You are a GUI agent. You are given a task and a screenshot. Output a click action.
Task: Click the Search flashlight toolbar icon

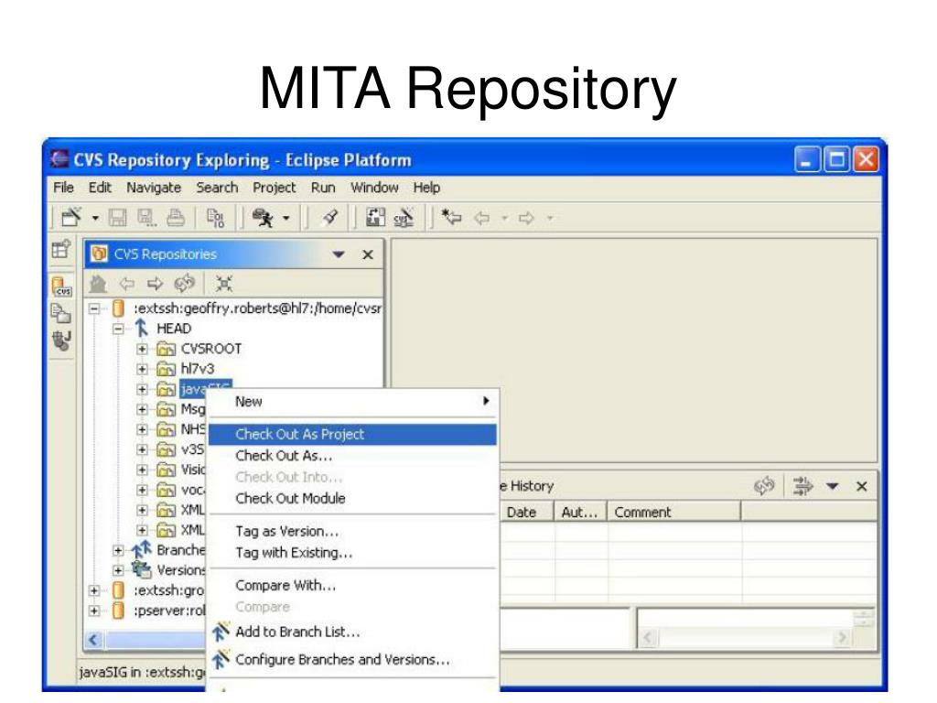click(329, 218)
